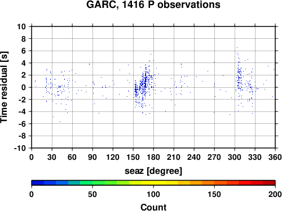Click the colorbar tick label 200
The width and height of the screenshot is (282, 211).
[275, 194]
